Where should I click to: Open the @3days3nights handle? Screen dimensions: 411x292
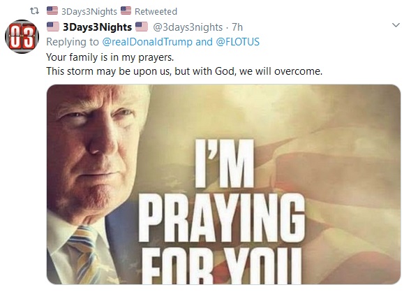[x=188, y=27]
